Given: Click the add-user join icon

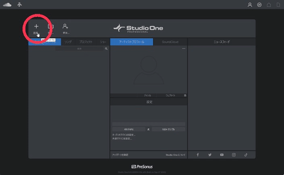Looking at the screenshot, I should point(65,27).
